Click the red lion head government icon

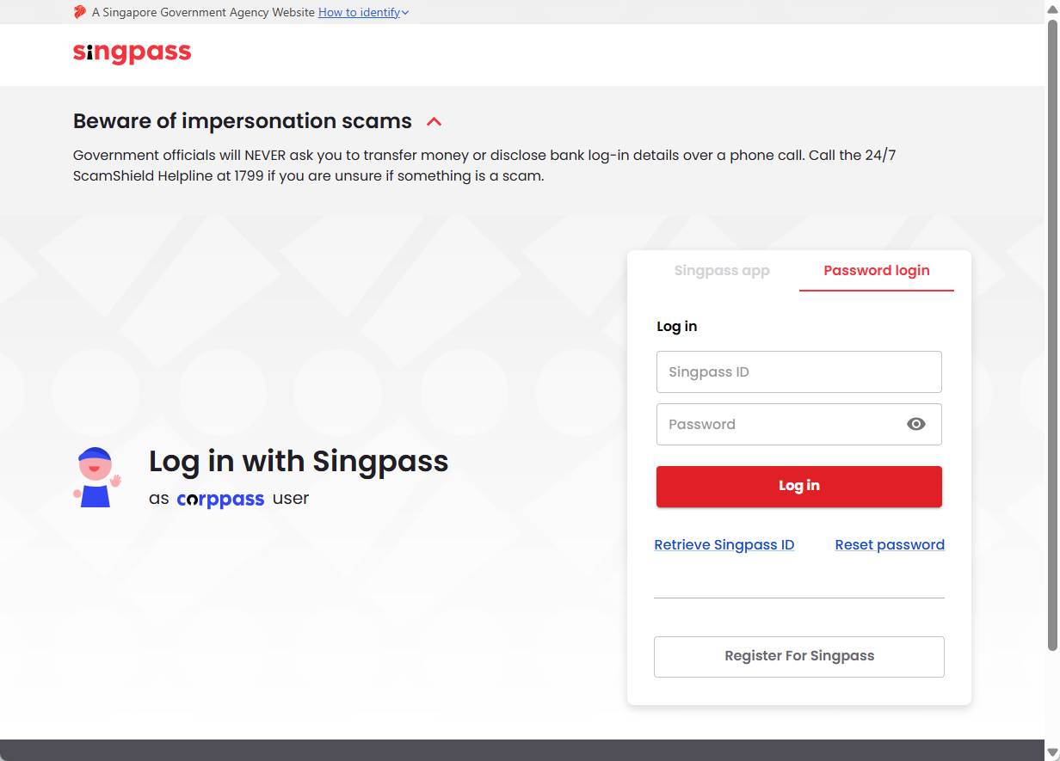80,12
